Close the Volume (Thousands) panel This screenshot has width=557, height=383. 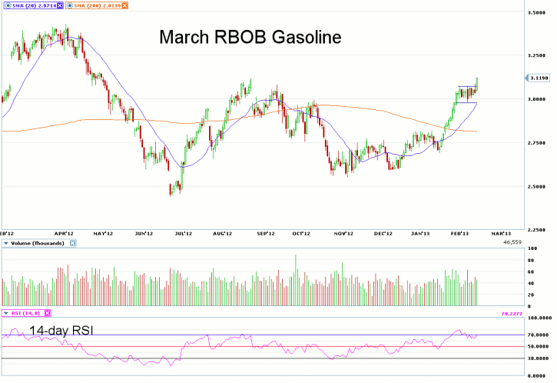pyautogui.click(x=74, y=243)
